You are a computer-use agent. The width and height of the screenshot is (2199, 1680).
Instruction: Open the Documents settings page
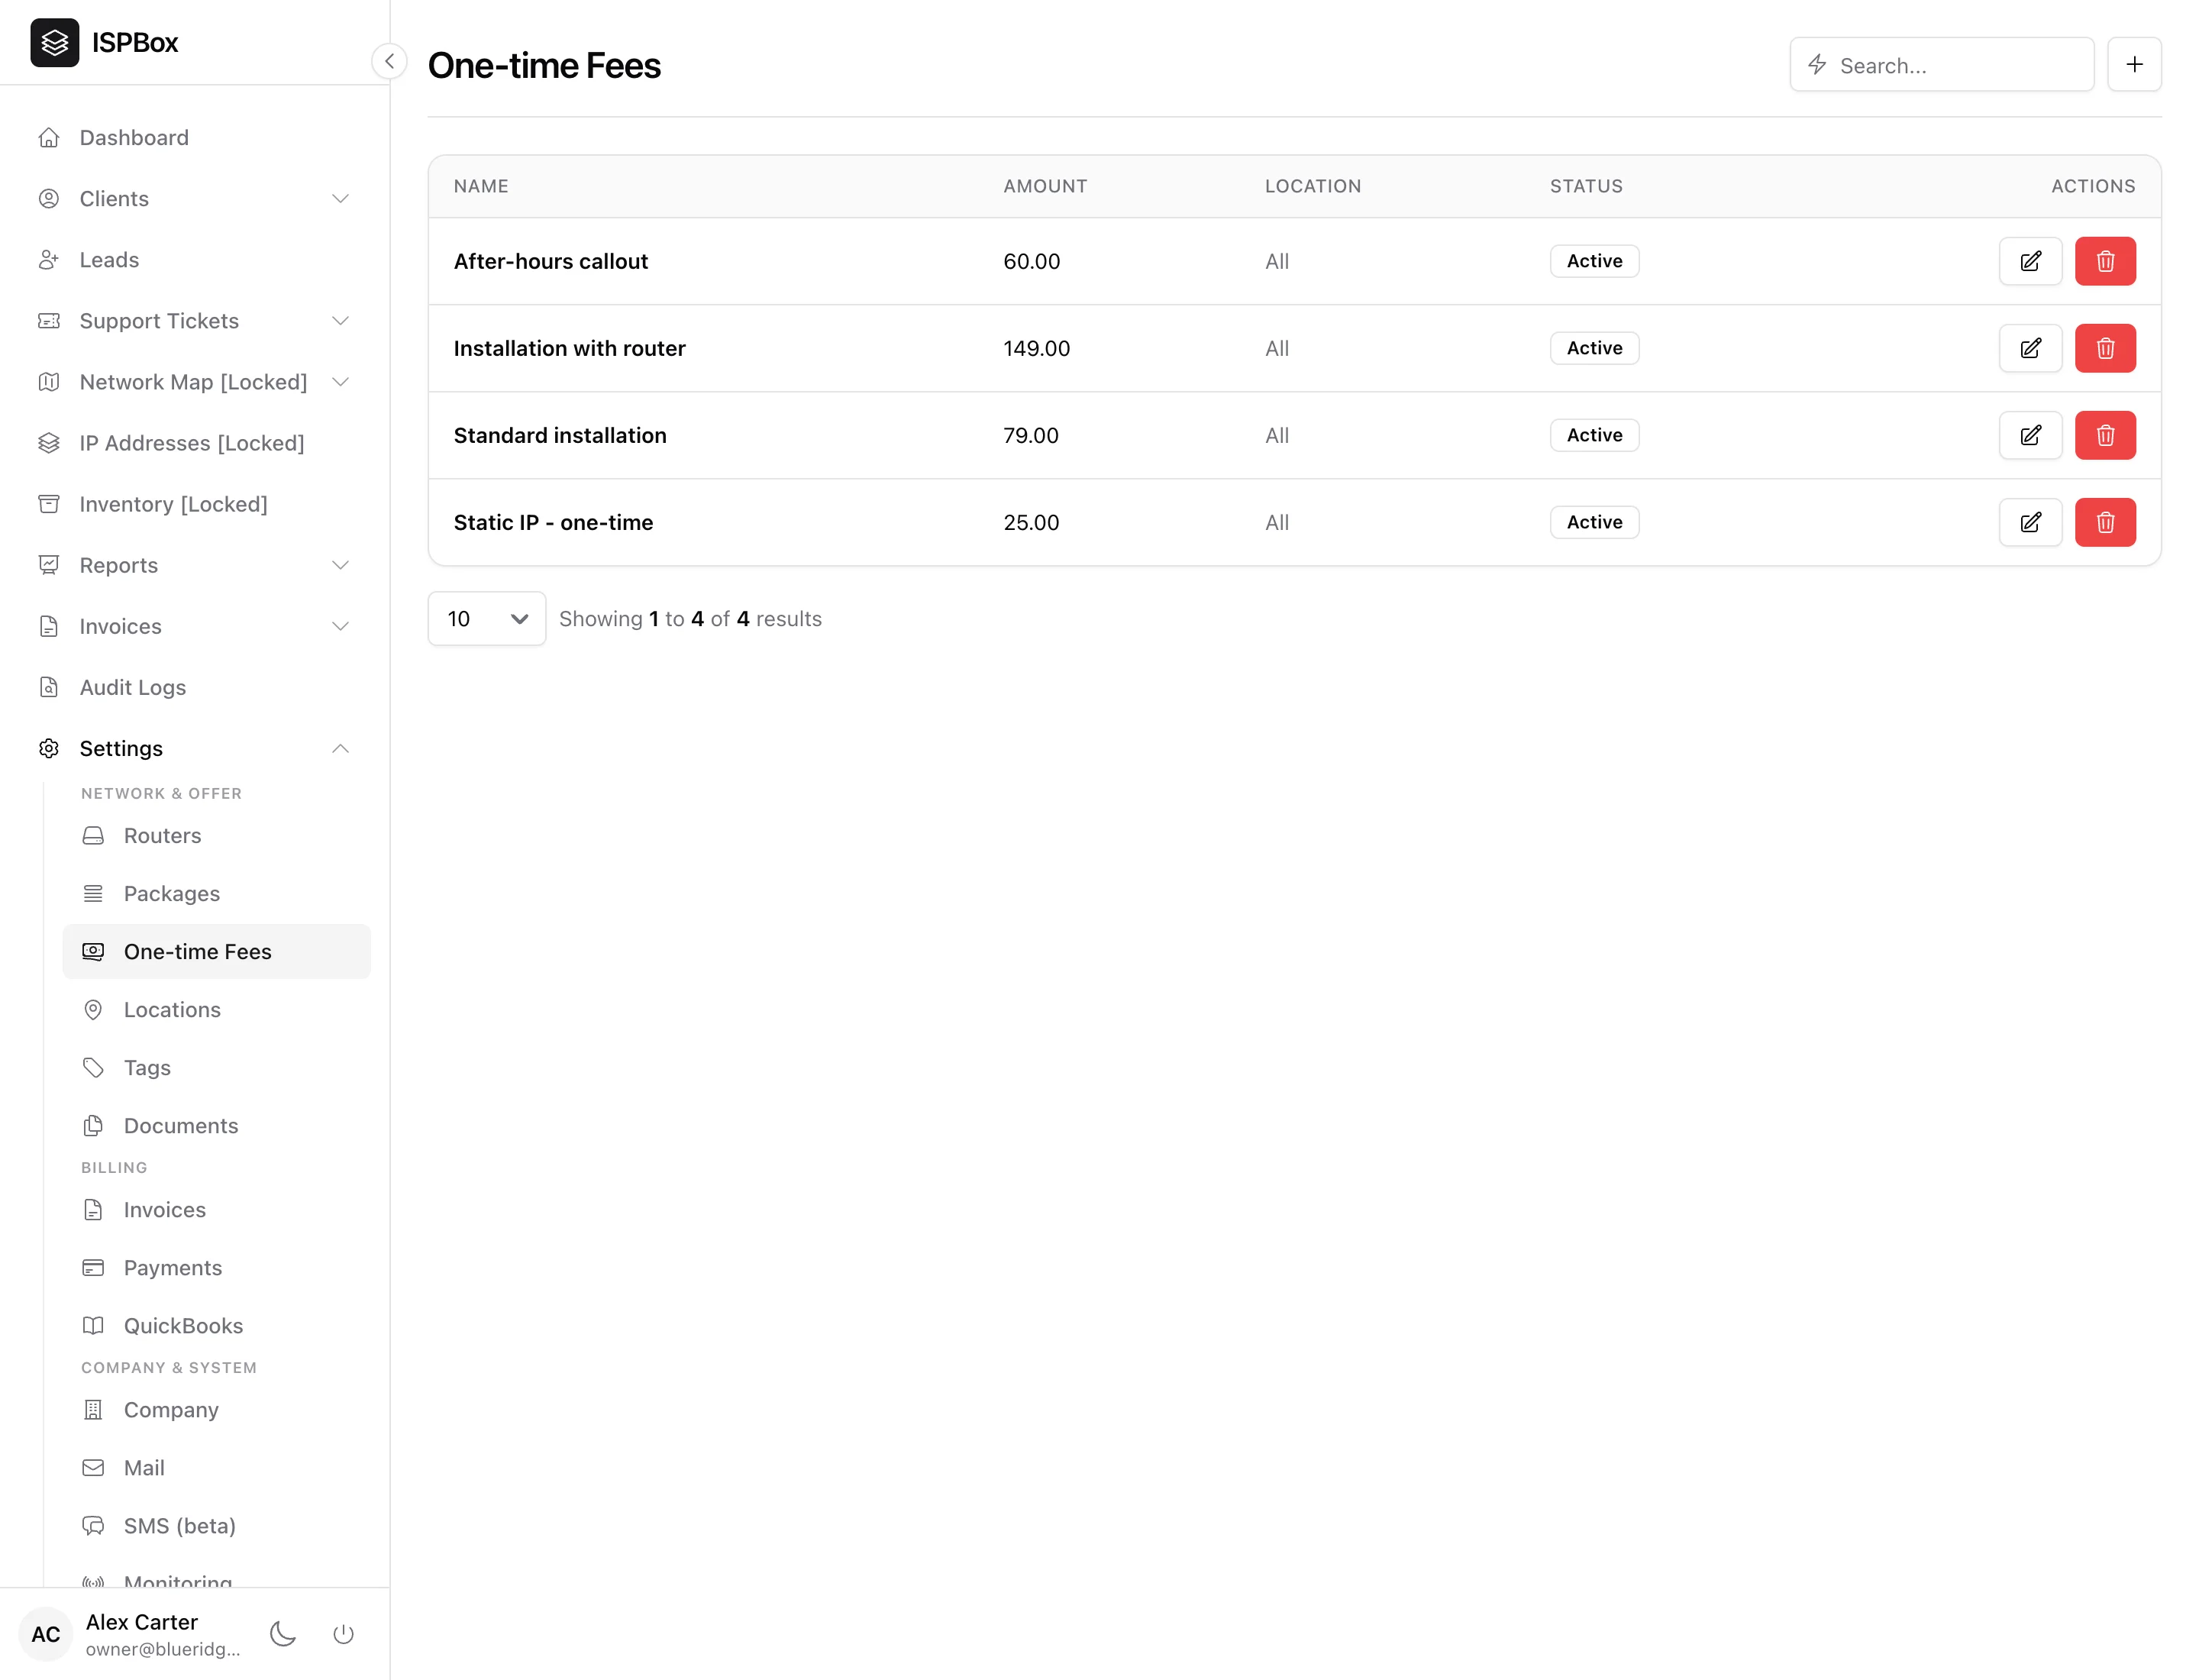pos(216,1126)
